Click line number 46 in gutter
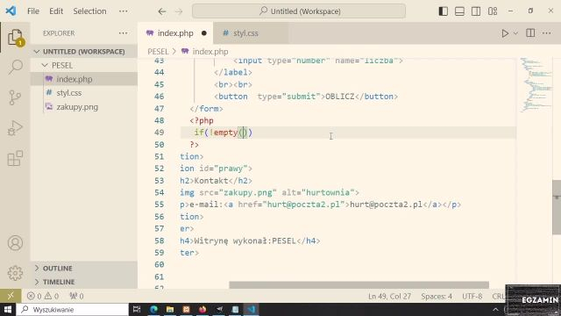The image size is (561, 316). click(x=160, y=97)
